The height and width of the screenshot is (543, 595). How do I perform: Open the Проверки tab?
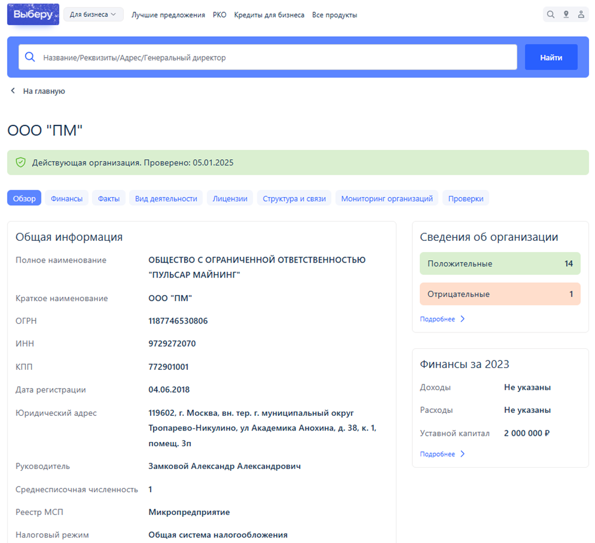[x=465, y=198]
